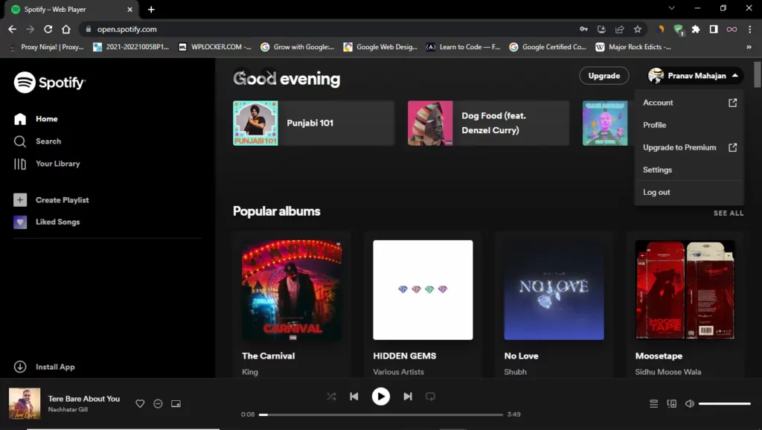Click artist Nachhatar Gill in the now-playing bar

tap(68, 410)
